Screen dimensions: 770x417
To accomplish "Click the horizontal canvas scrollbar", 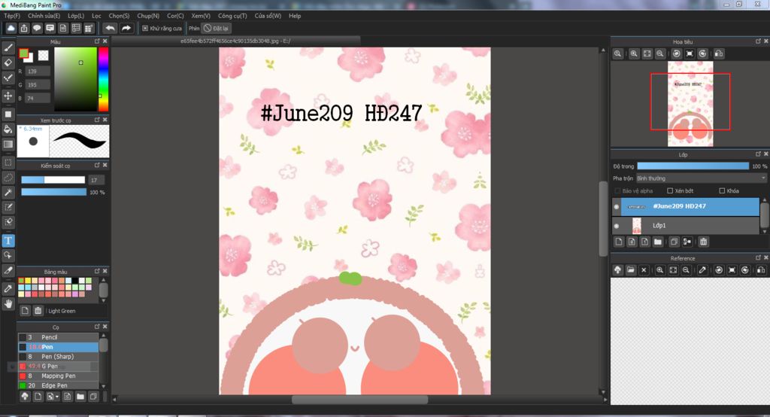I will click(x=359, y=400).
